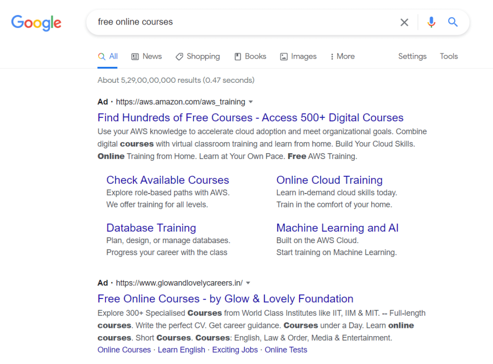The width and height of the screenshot is (493, 364).
Task: Open 'Find Hundreds of Free Courses' ad headline
Action: coord(250,117)
